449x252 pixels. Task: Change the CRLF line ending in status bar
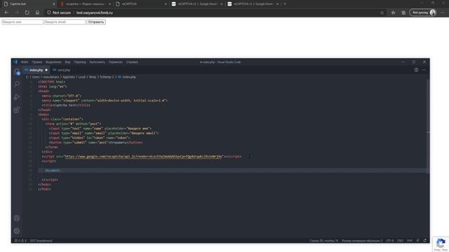point(400,241)
